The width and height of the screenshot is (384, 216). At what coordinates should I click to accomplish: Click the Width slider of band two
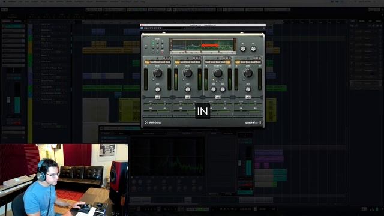click(x=181, y=104)
